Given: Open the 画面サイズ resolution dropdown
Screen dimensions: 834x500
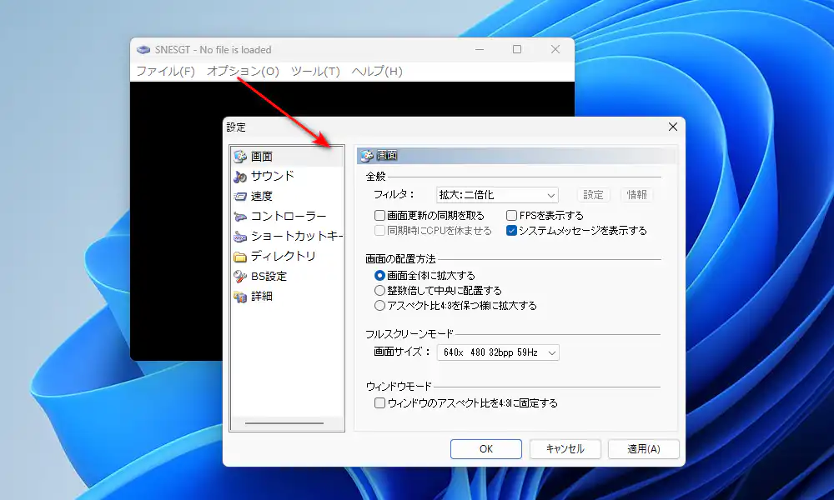Looking at the screenshot, I should (497, 352).
